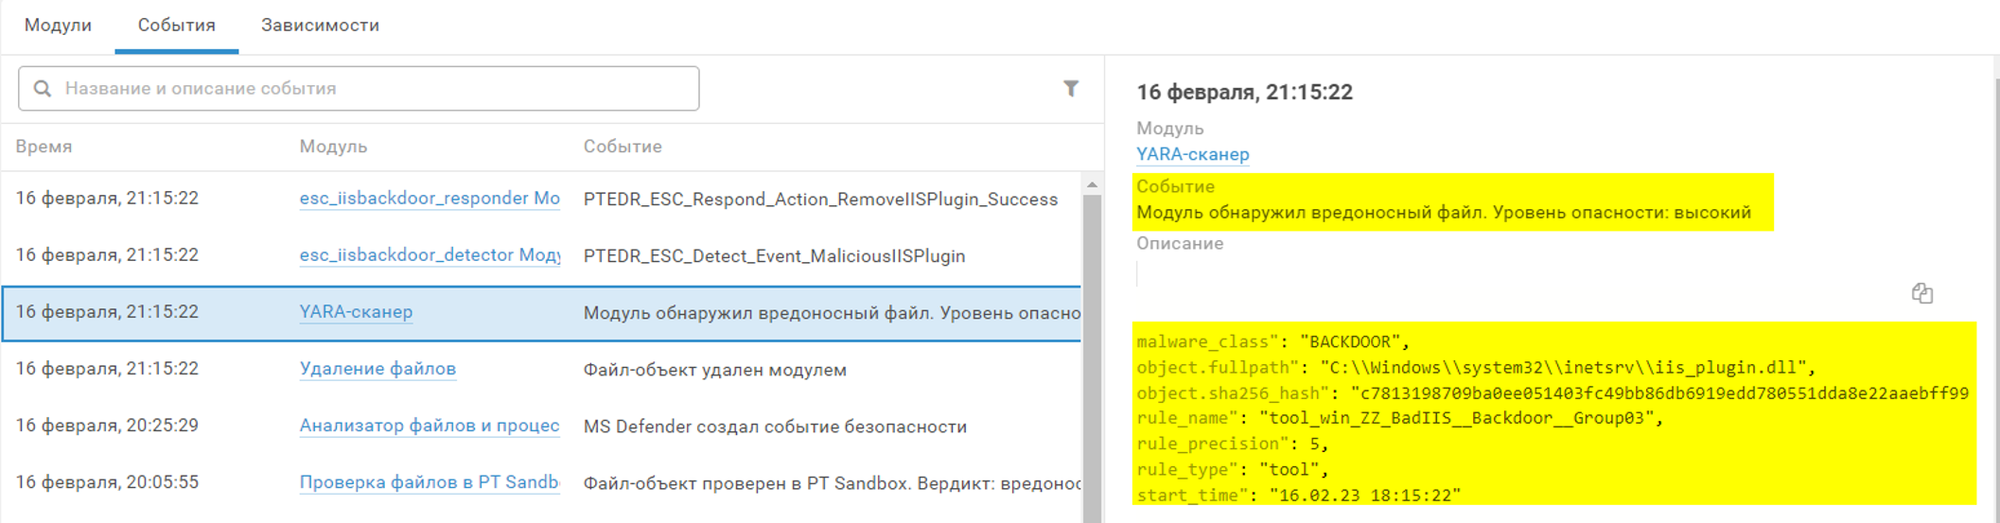Open the Проверка файлов в PT Sandbox link
Viewport: 2000px width, 523px height.
coord(429,482)
